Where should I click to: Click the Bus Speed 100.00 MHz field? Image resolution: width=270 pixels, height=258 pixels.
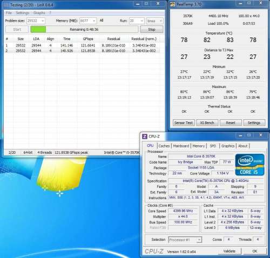[183, 222]
